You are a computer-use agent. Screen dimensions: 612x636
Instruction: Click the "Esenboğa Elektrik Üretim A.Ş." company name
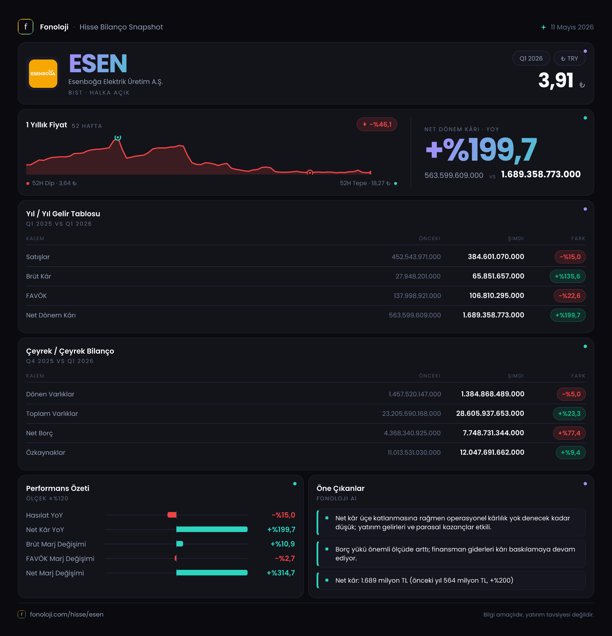115,82
